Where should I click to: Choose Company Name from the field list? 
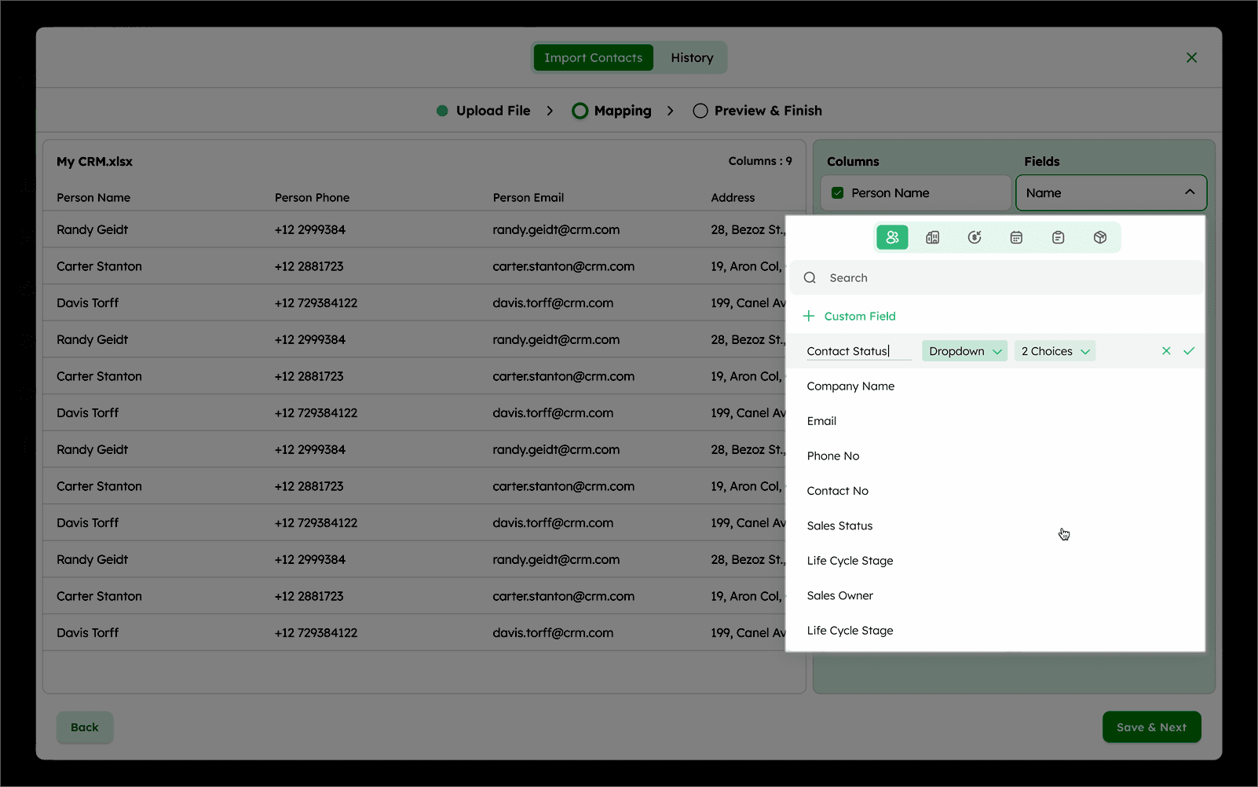tap(850, 386)
